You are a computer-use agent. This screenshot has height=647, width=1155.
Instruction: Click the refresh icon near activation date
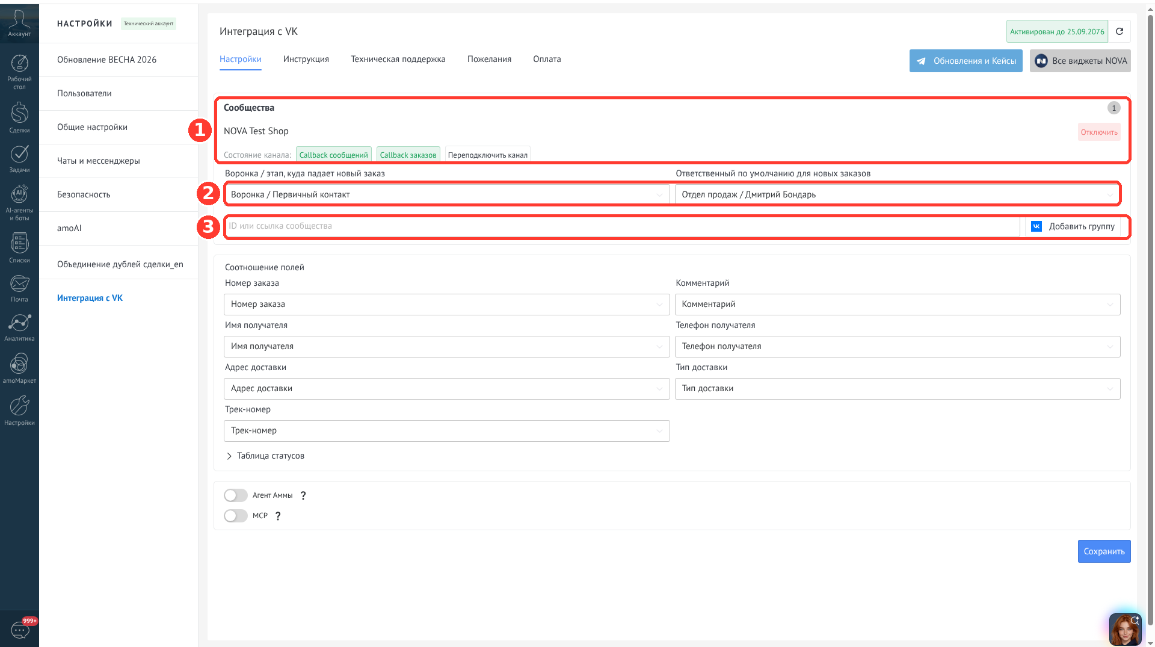pyautogui.click(x=1120, y=31)
